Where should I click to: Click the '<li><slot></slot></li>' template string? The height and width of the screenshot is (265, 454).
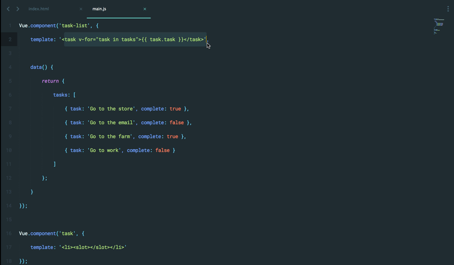click(93, 247)
